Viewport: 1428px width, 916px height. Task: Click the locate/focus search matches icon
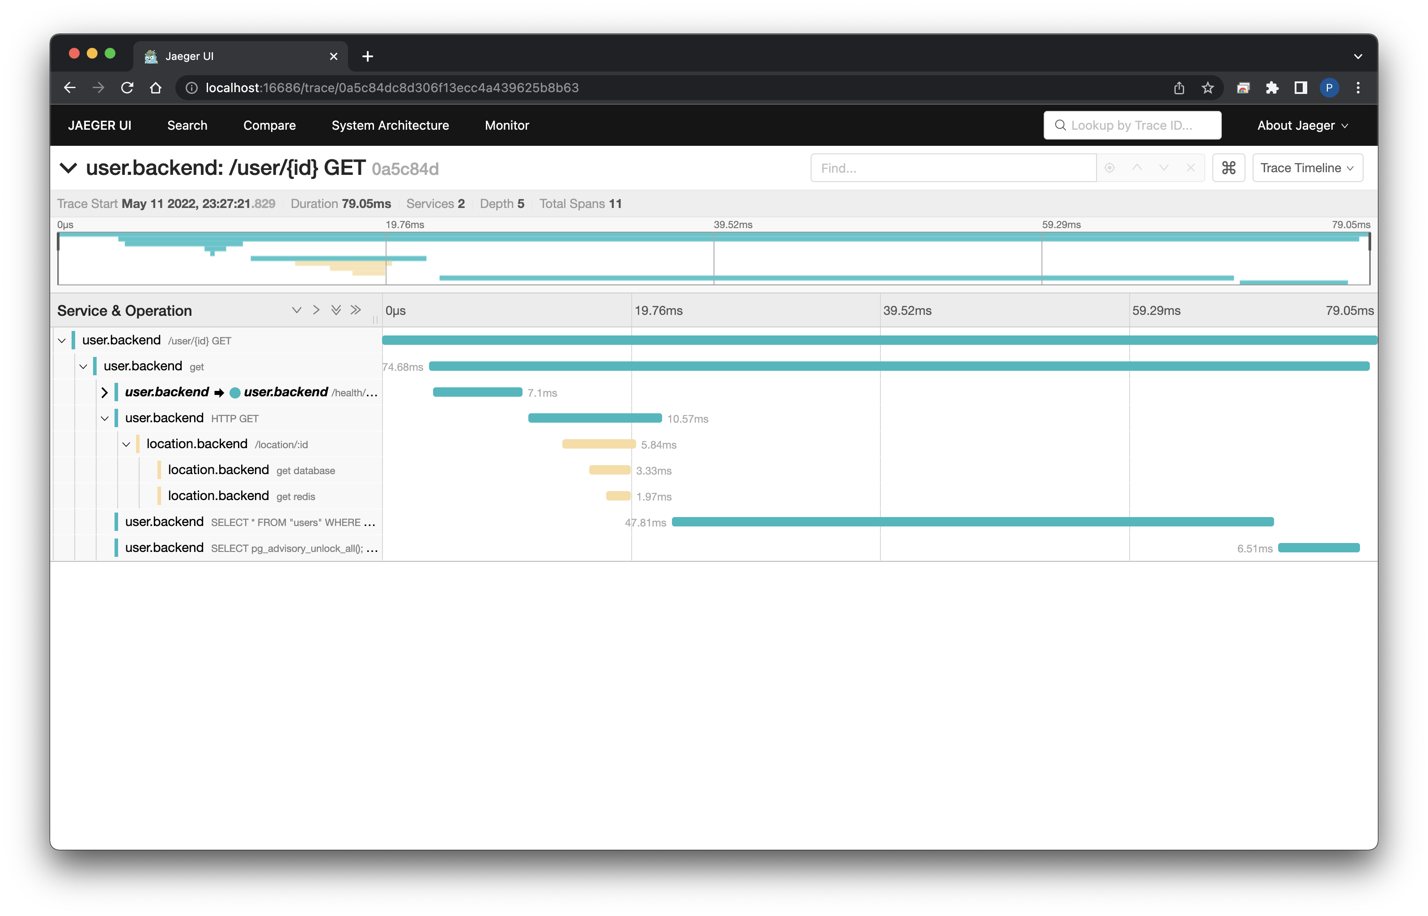[x=1109, y=168]
